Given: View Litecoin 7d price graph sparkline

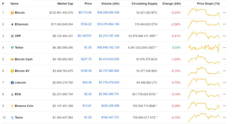Looking at the screenshot, I should coord(204,83).
